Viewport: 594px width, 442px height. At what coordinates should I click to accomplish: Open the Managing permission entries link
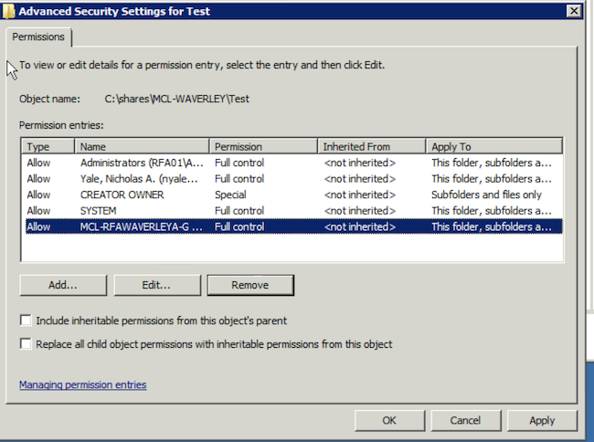point(83,384)
